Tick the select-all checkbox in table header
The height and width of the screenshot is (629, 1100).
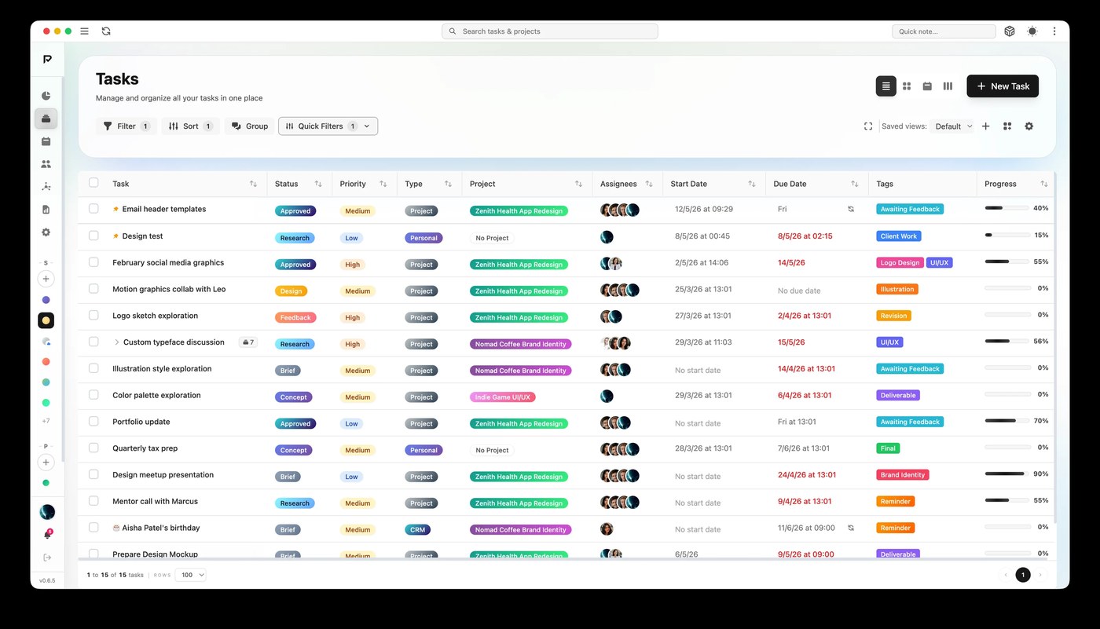point(93,183)
